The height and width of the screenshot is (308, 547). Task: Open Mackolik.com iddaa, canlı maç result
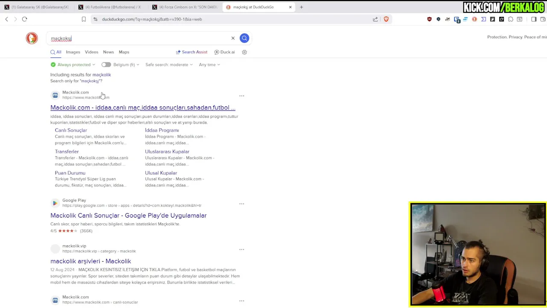pyautogui.click(x=143, y=107)
